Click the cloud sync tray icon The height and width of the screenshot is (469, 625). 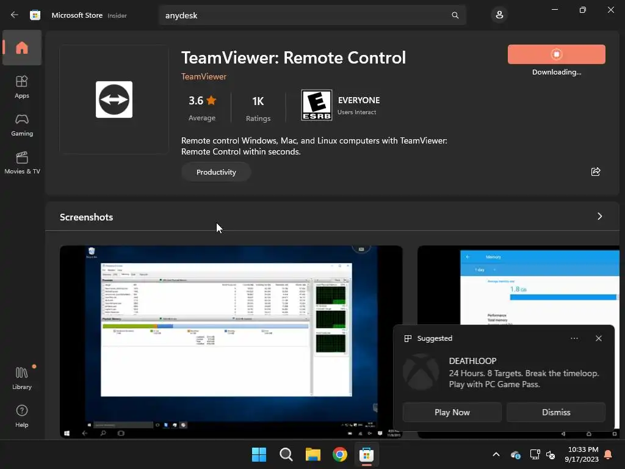tap(515, 454)
